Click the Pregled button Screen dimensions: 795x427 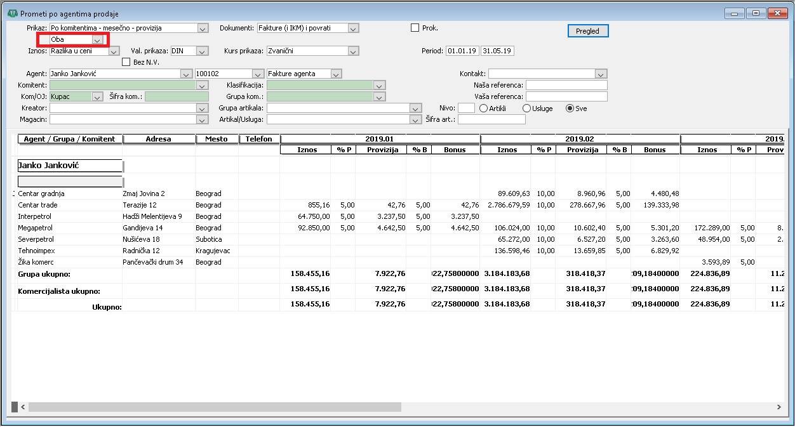click(x=587, y=31)
